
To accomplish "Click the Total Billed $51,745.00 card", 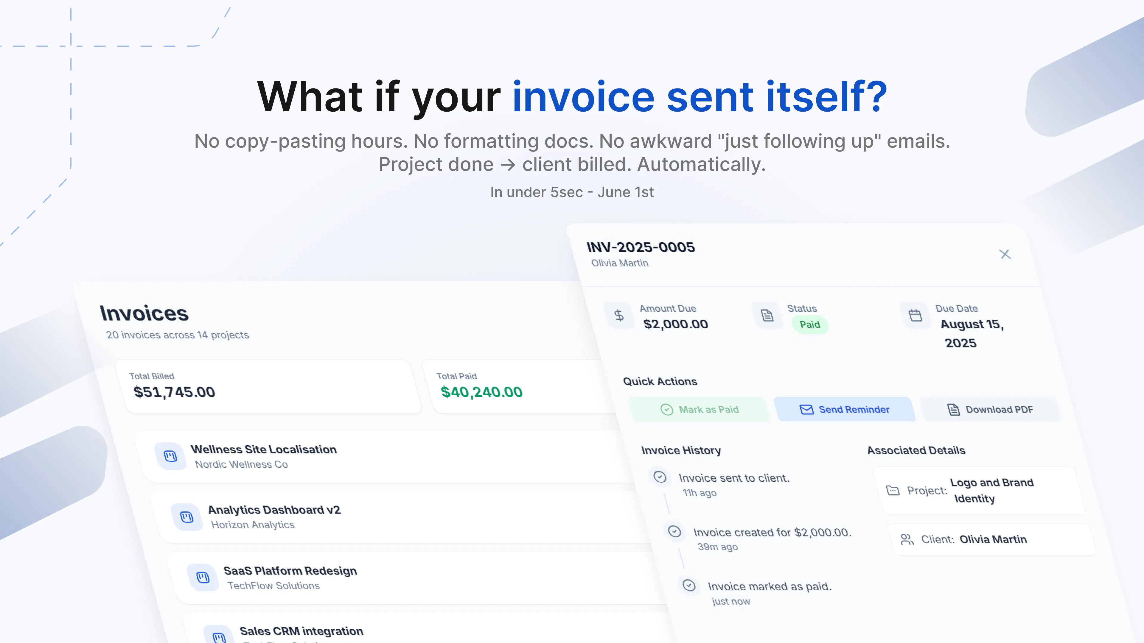I will [x=269, y=386].
